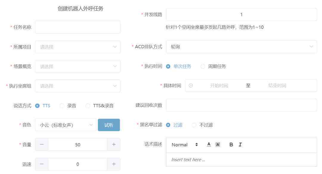Image resolution: width=322 pixels, height=174 pixels.
Task: Open the Normal text size picker
Action: click(185, 145)
